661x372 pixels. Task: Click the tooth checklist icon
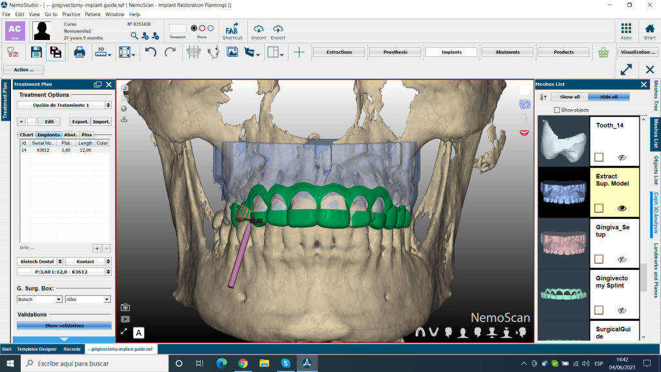tap(13, 52)
